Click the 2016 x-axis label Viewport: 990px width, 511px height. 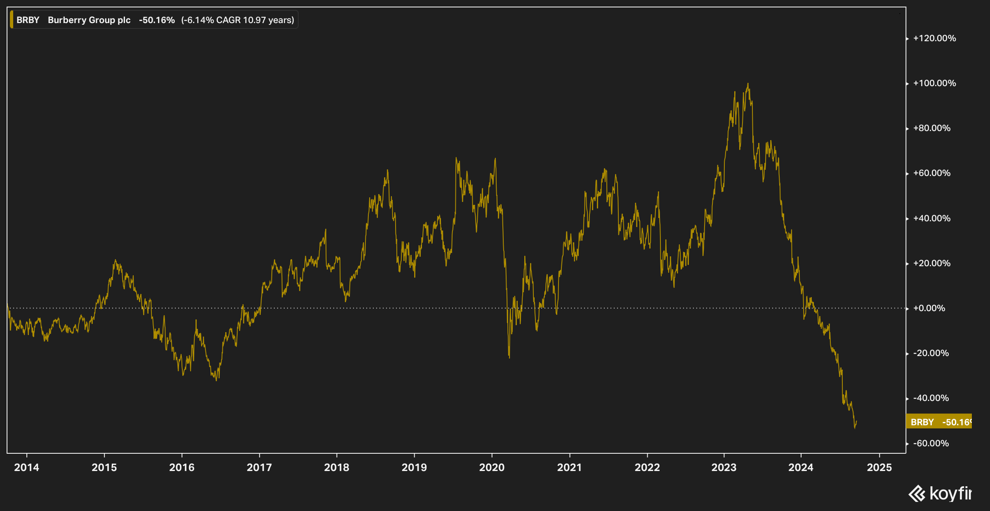point(182,467)
